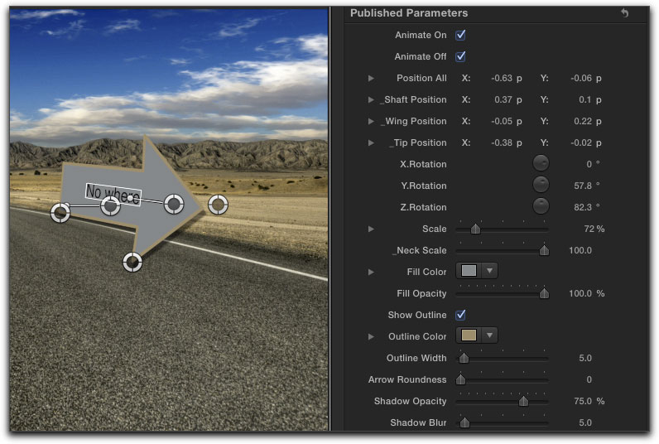Click the Shadow Opacity label

[410, 401]
